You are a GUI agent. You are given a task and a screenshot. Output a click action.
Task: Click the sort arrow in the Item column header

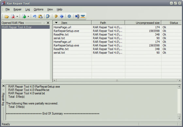[x=56, y=23]
